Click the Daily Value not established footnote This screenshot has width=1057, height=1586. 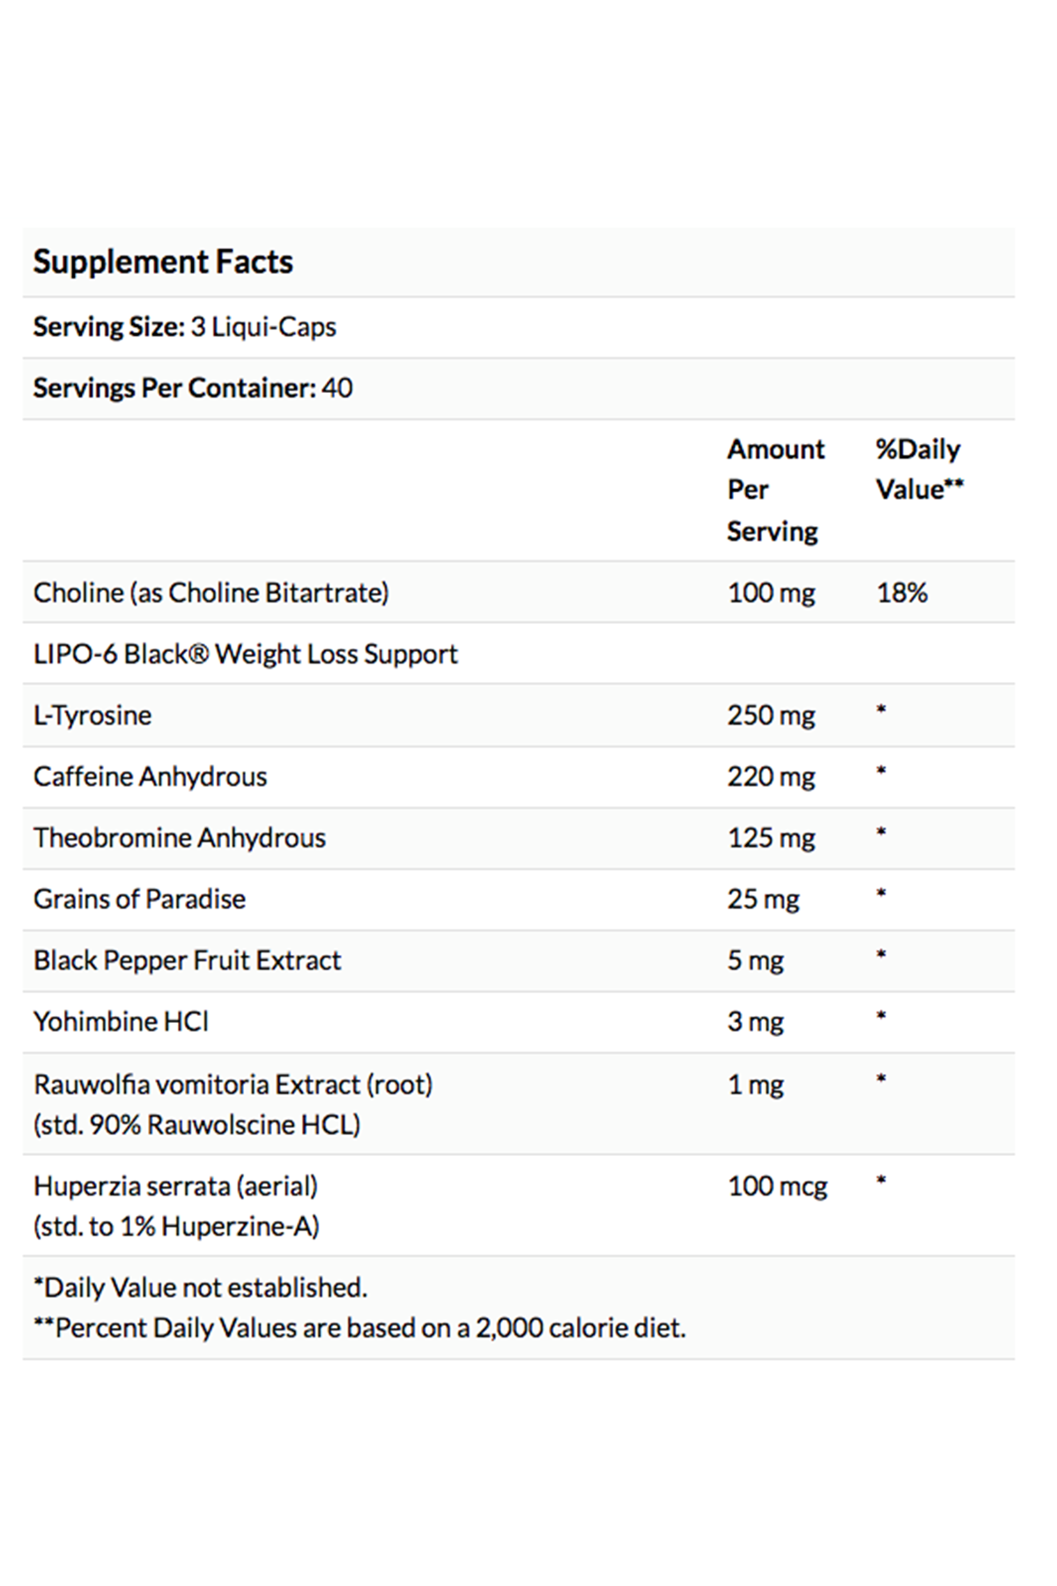[x=201, y=1287]
